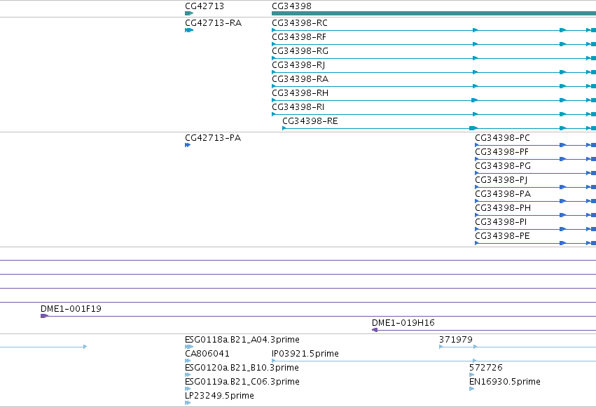Choose EST ESG0120a.B21_B10.3prime
The height and width of the screenshot is (407, 596).
pyautogui.click(x=242, y=368)
